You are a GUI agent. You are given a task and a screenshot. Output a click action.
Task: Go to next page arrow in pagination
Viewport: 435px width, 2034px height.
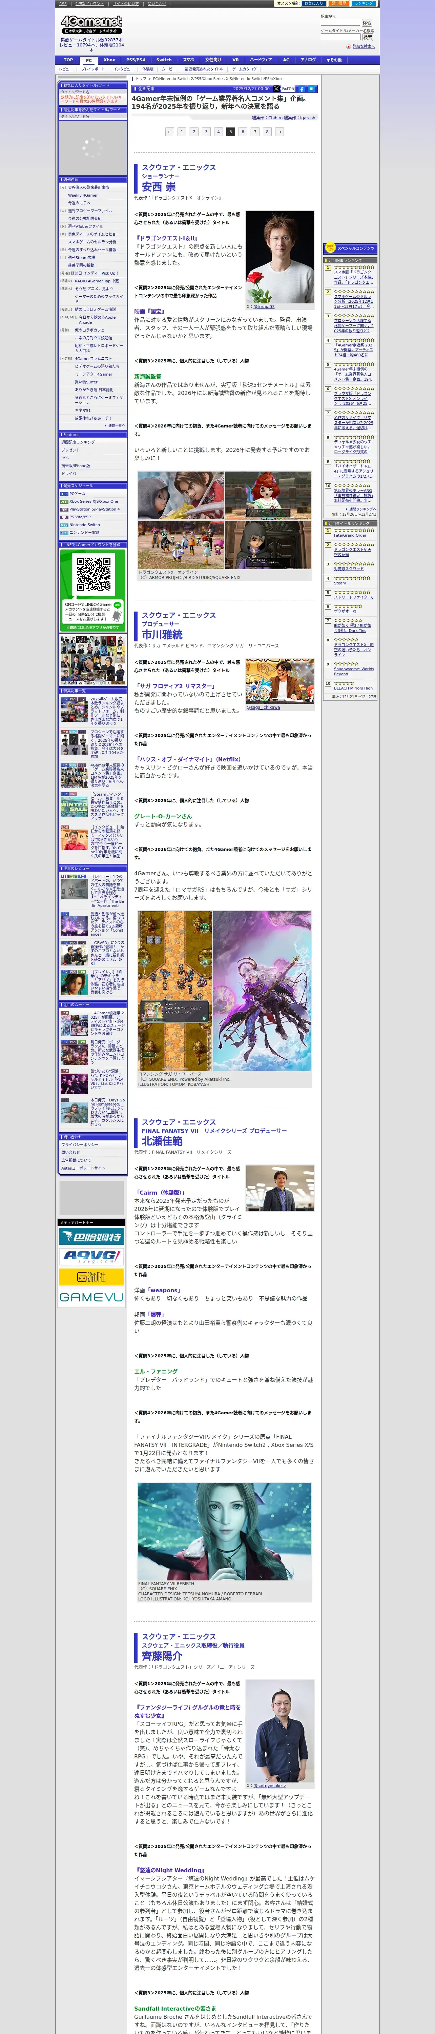point(279,132)
